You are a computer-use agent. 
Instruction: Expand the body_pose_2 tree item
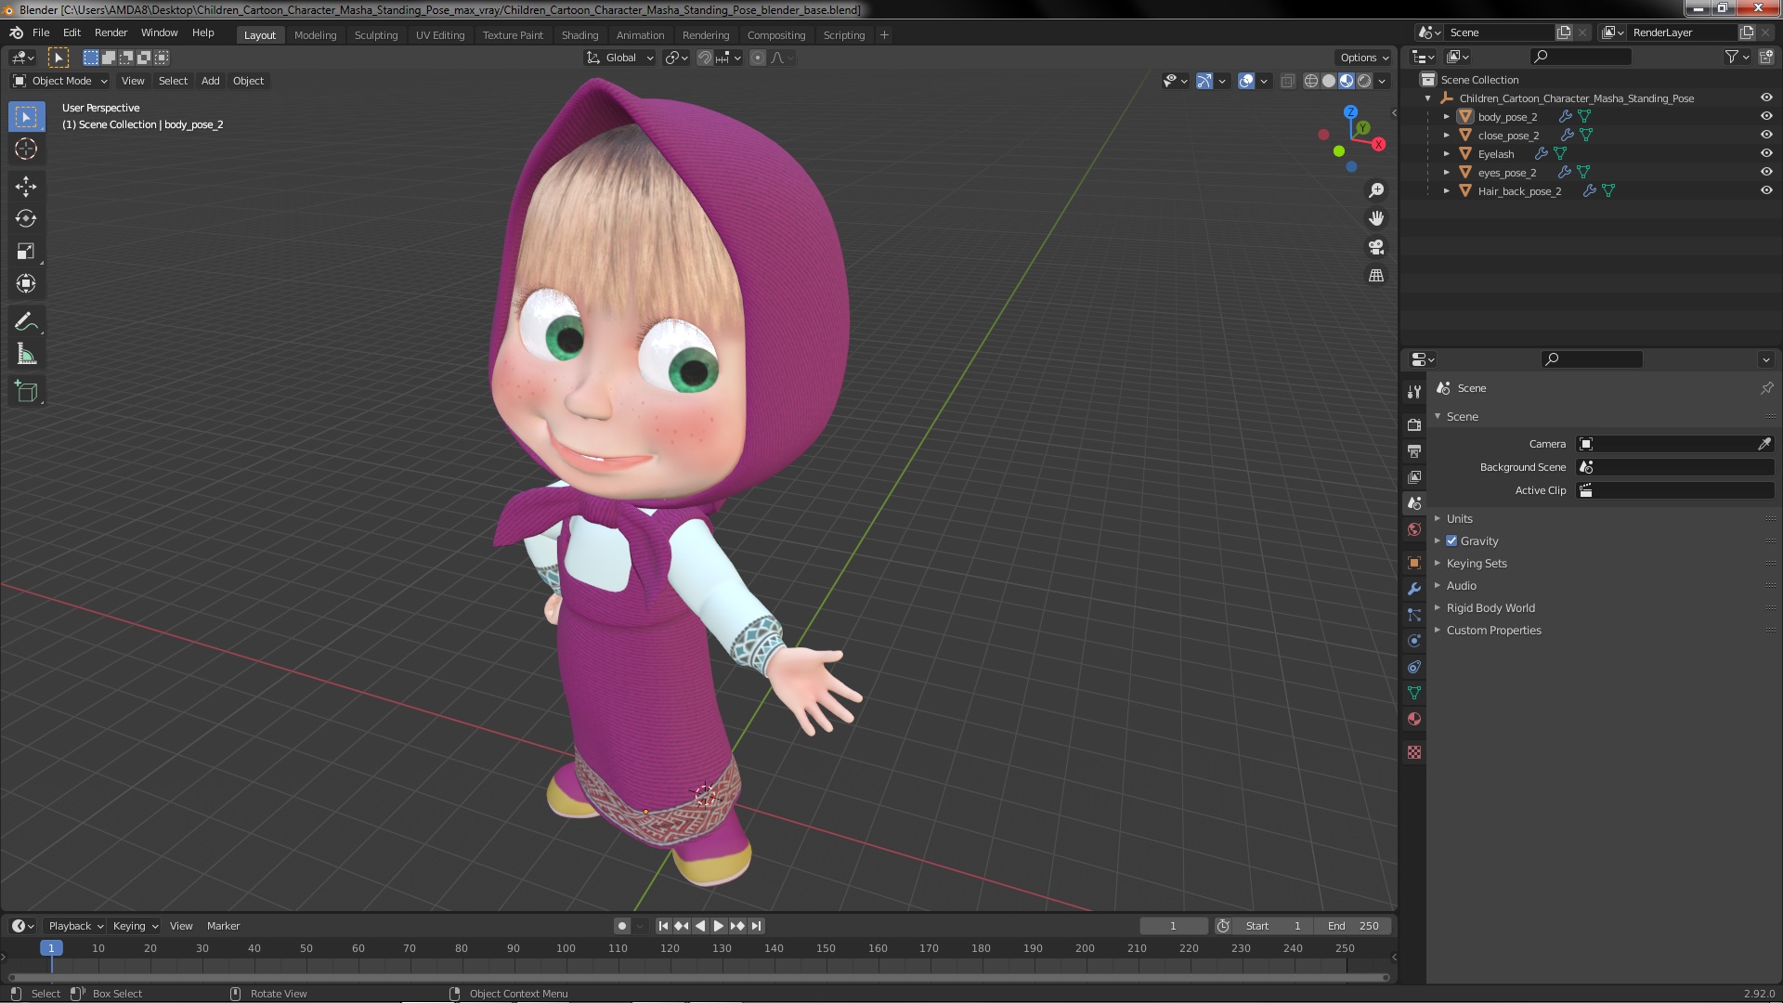pos(1446,117)
